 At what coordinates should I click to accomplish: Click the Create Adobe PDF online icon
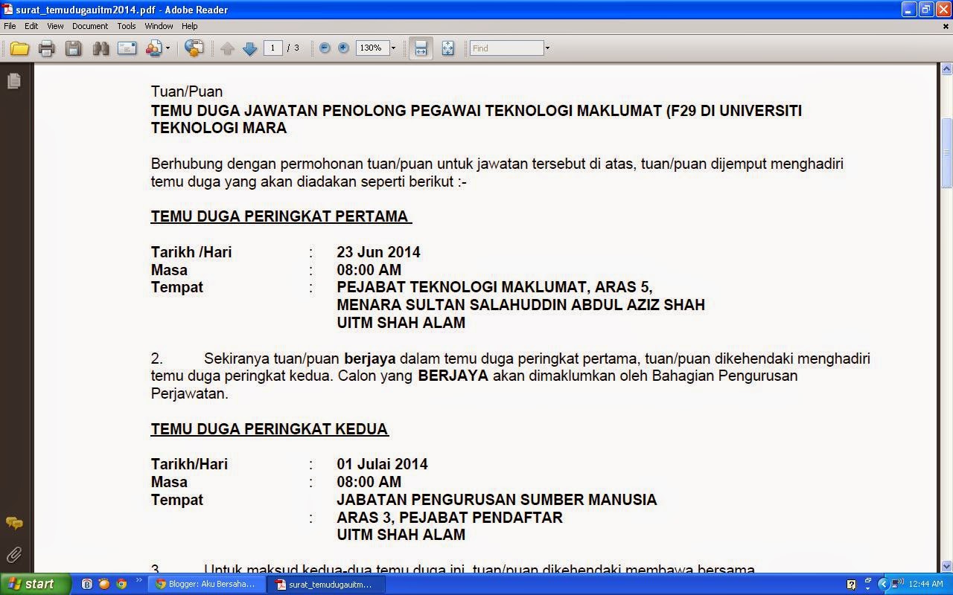[194, 48]
